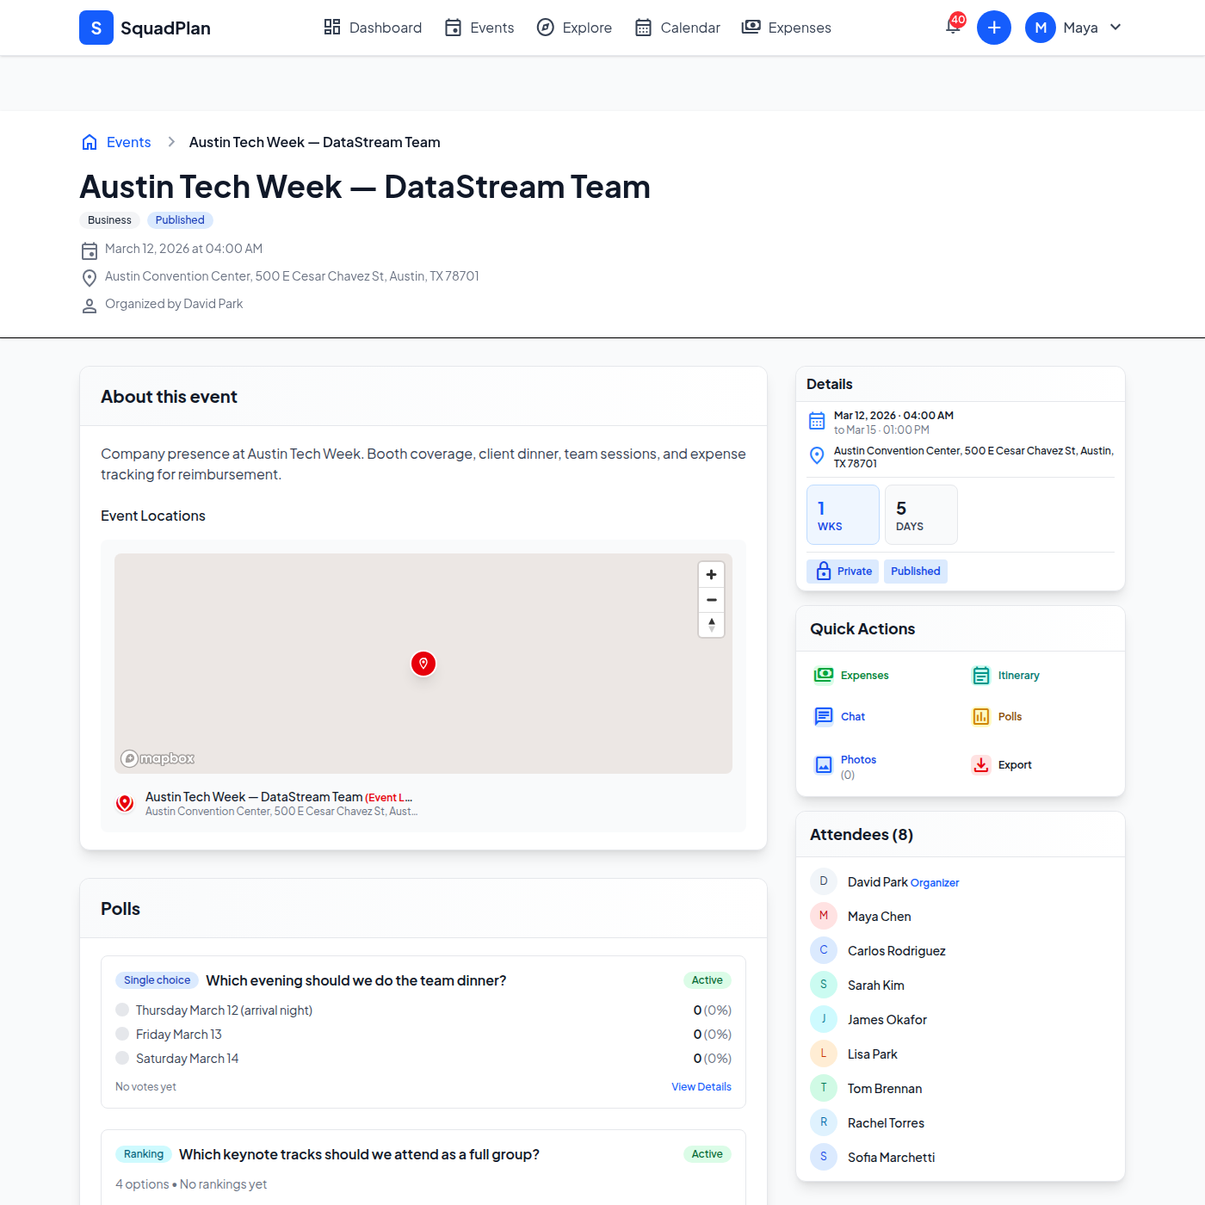The height and width of the screenshot is (1205, 1205).
Task: Zoom into the map with plus control
Action: 711,573
